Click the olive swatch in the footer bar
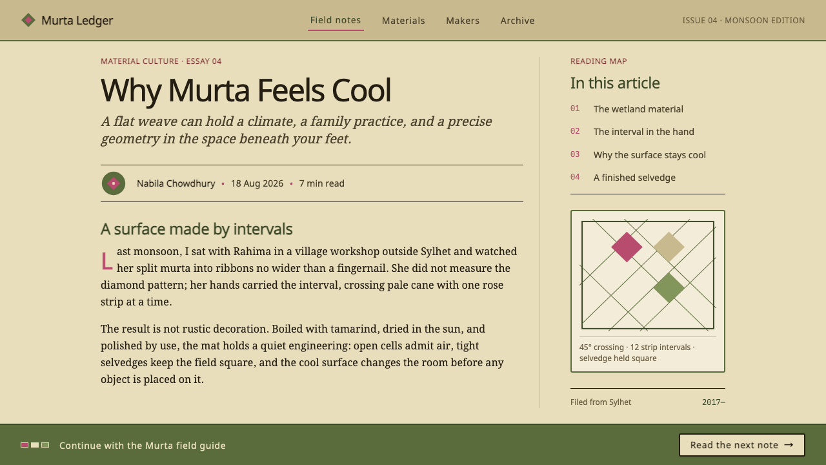Screen dimensions: 826x465 click(45, 445)
